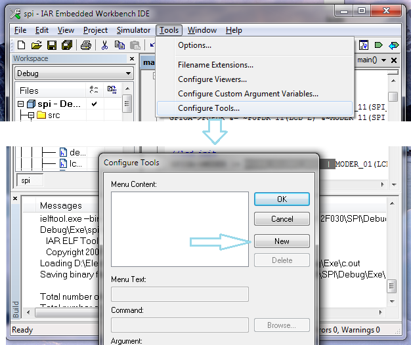Click the Menu Content list box
Image resolution: width=411 pixels, height=345 pixels.
coord(180,230)
